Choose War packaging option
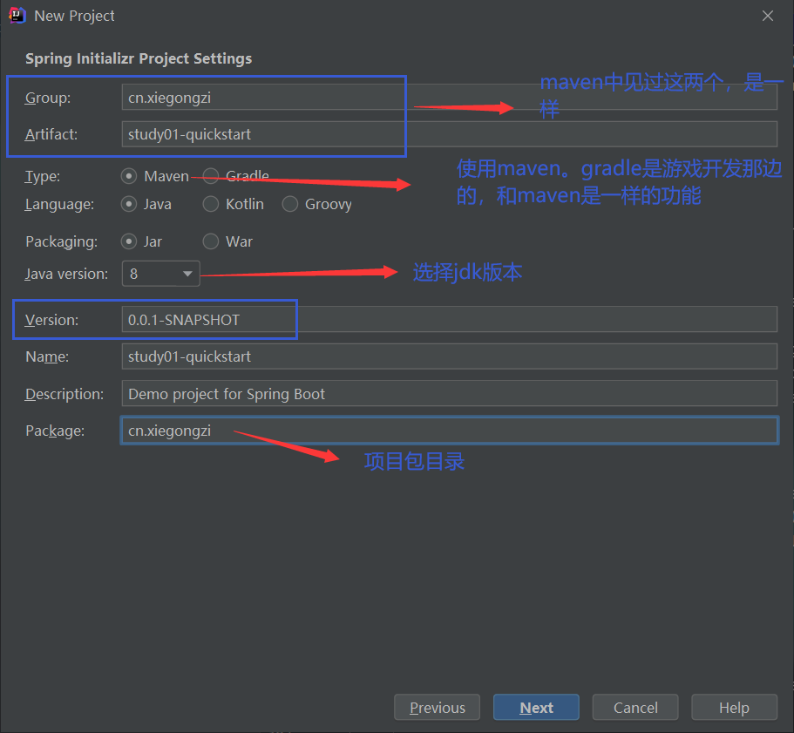The height and width of the screenshot is (733, 794). (211, 241)
